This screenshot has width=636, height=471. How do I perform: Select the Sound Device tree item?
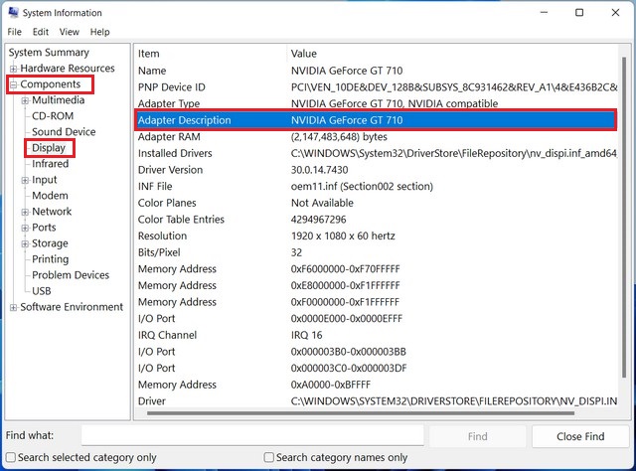point(64,132)
